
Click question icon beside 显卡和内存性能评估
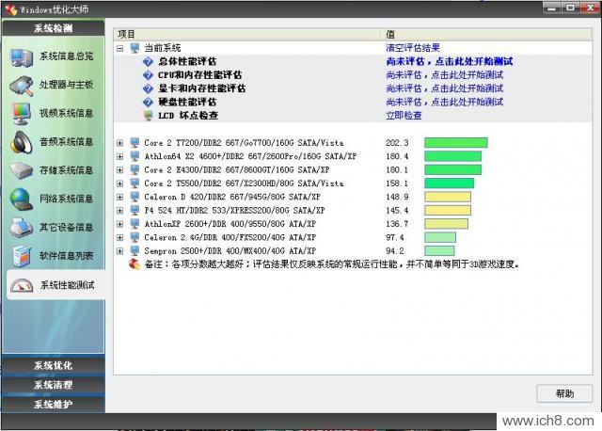point(149,88)
